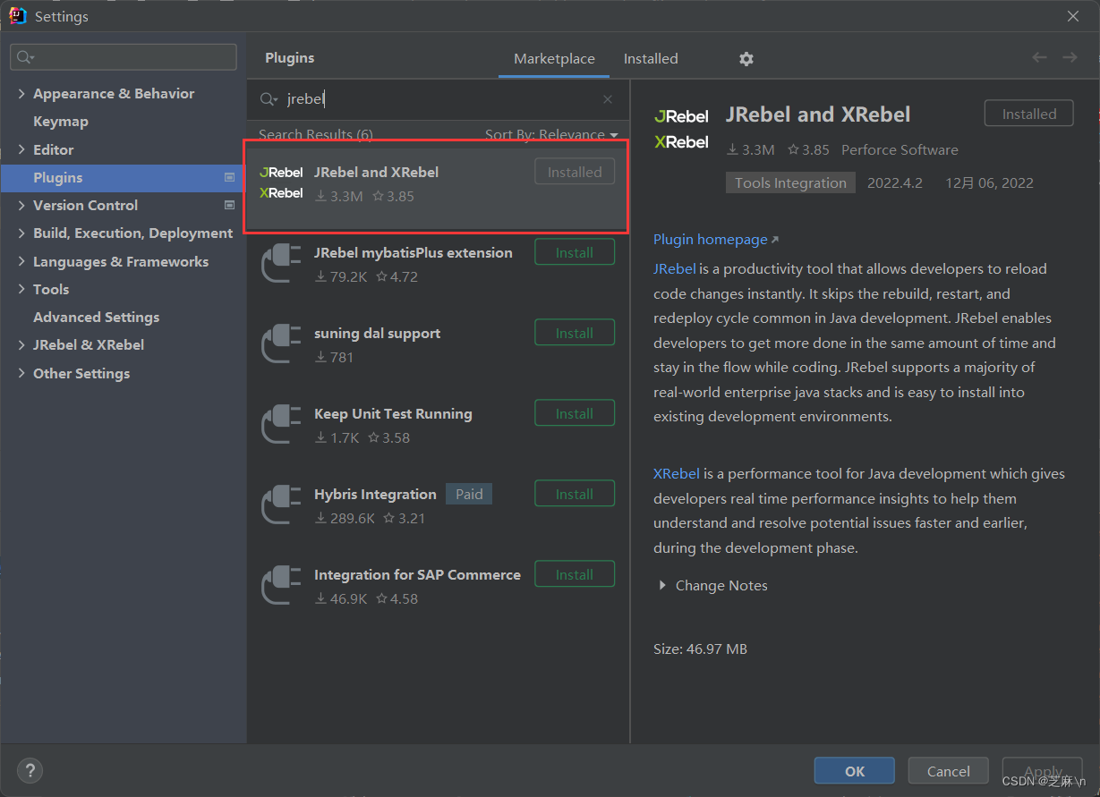Install JRebel mybatisPlus extension
This screenshot has height=797, width=1100.
click(x=575, y=252)
